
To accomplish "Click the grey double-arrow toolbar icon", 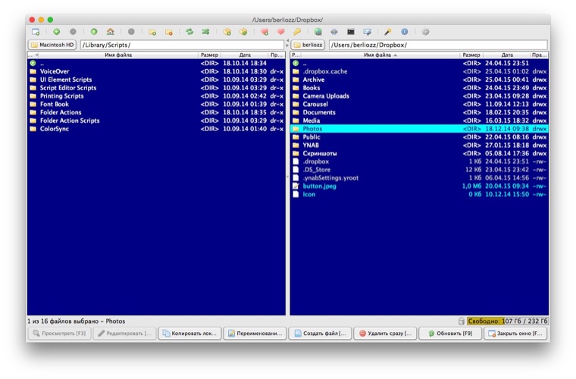I will (x=334, y=32).
